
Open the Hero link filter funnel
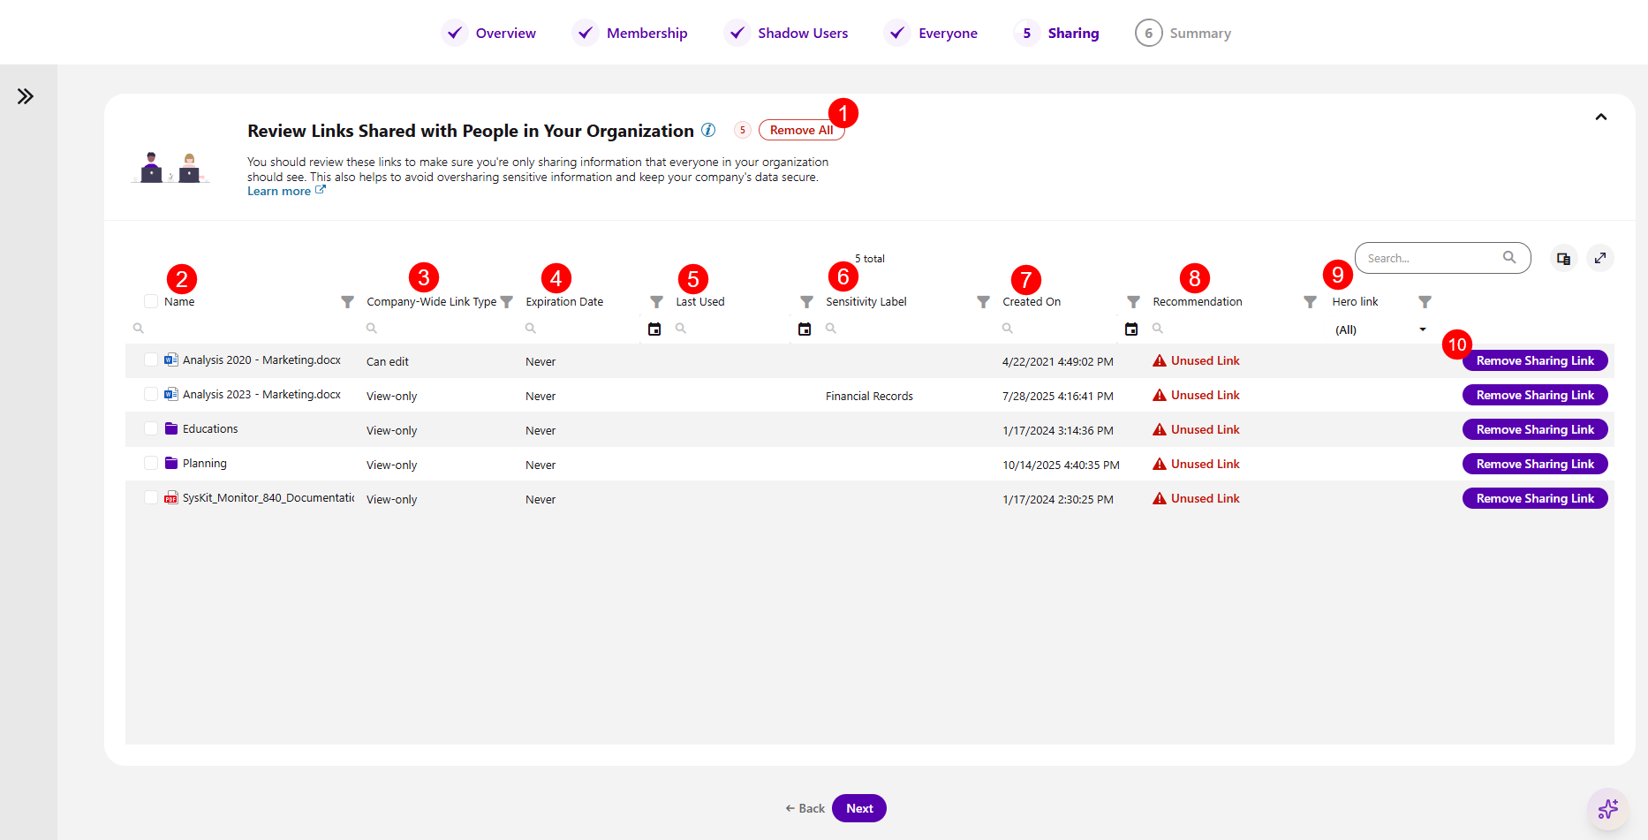coord(1425,302)
